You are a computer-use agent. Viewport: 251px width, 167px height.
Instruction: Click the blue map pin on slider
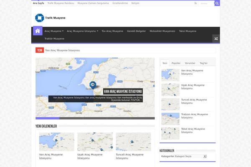(93, 85)
